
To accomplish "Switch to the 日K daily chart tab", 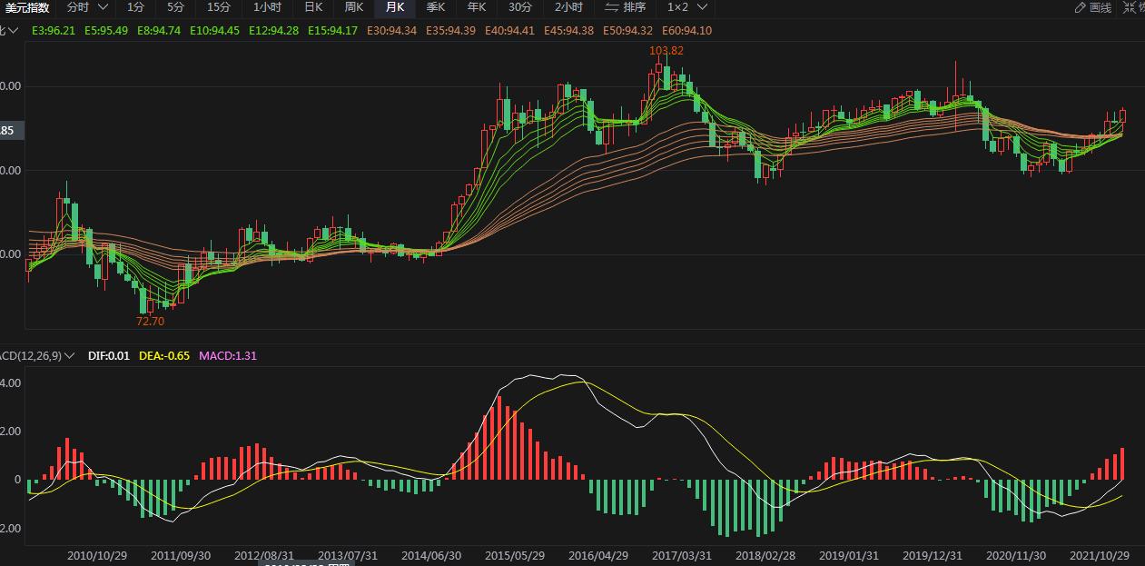I will 312,7.
